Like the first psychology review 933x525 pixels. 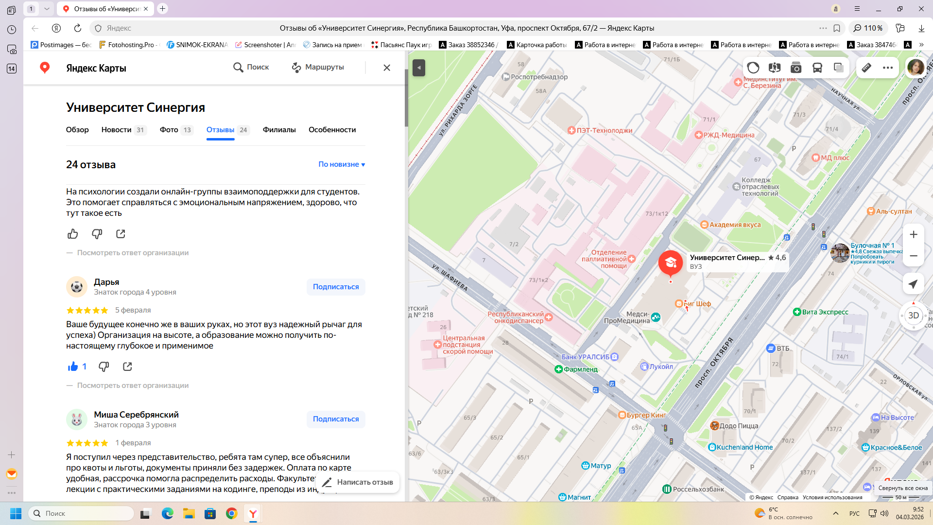coord(73,234)
